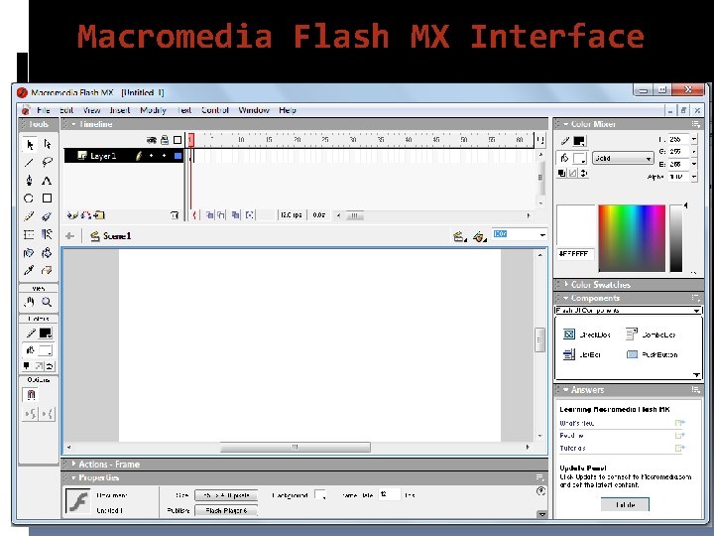Open the Edit Symbols icon in edit bar

(x=480, y=236)
